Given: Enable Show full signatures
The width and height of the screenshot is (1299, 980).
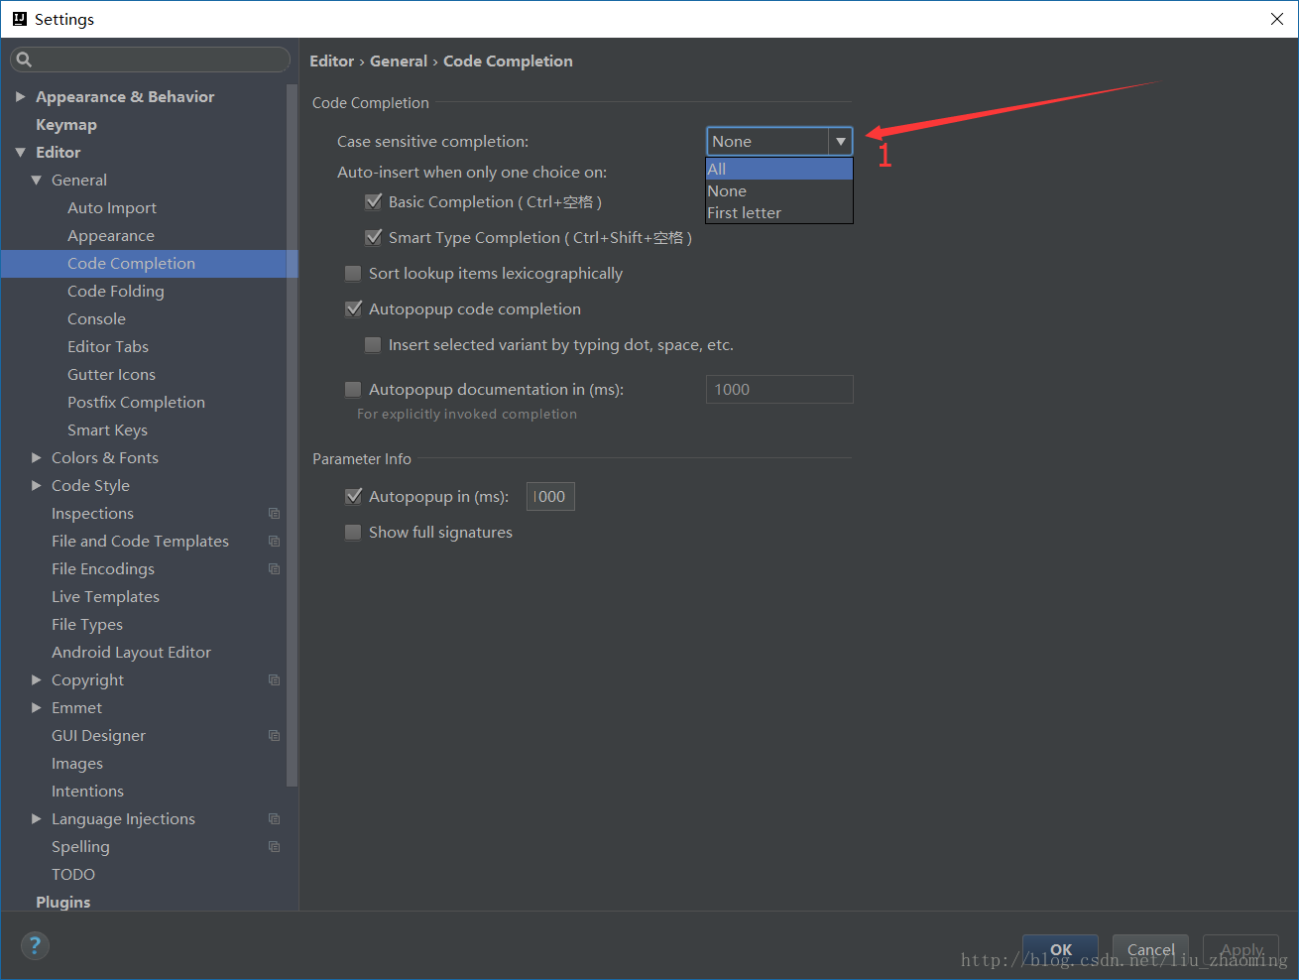Looking at the screenshot, I should (353, 532).
